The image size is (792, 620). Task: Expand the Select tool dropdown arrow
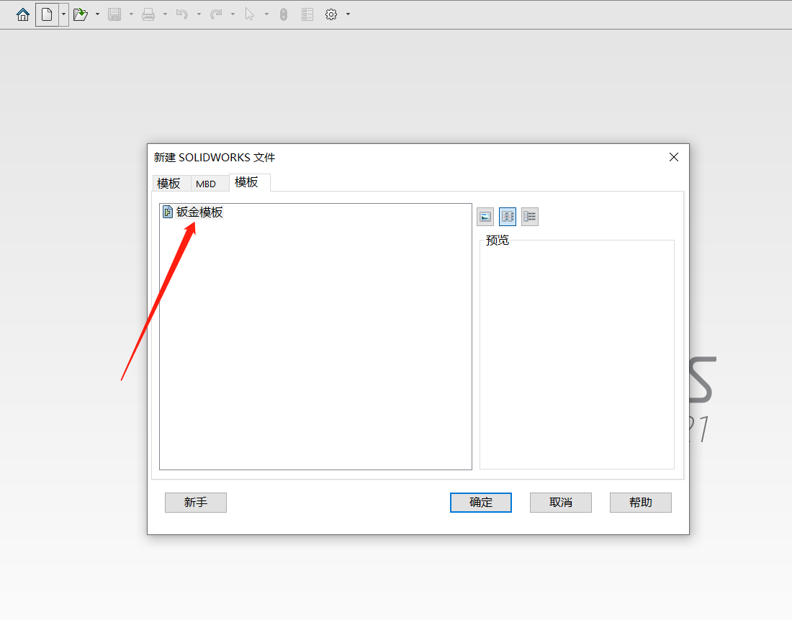pos(266,14)
